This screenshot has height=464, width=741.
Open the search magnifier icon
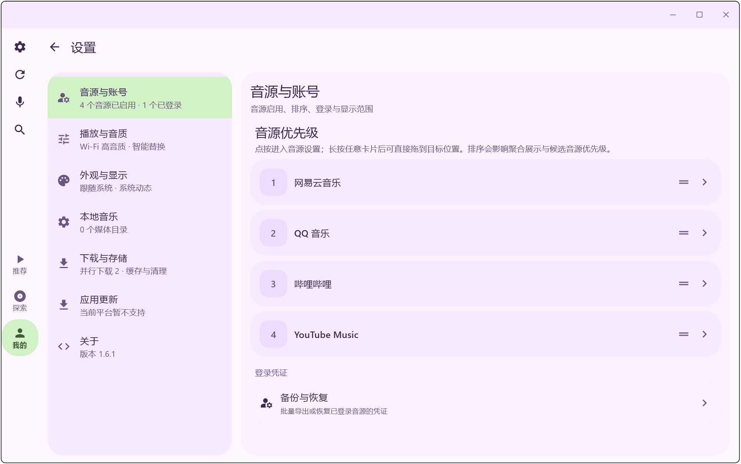[20, 130]
